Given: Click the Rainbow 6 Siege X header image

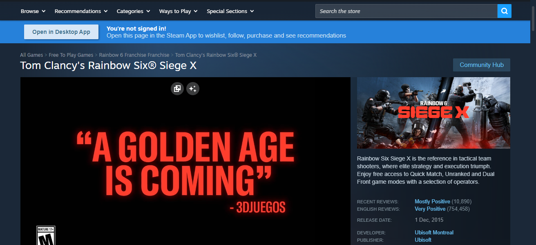Looking at the screenshot, I should 433,113.
